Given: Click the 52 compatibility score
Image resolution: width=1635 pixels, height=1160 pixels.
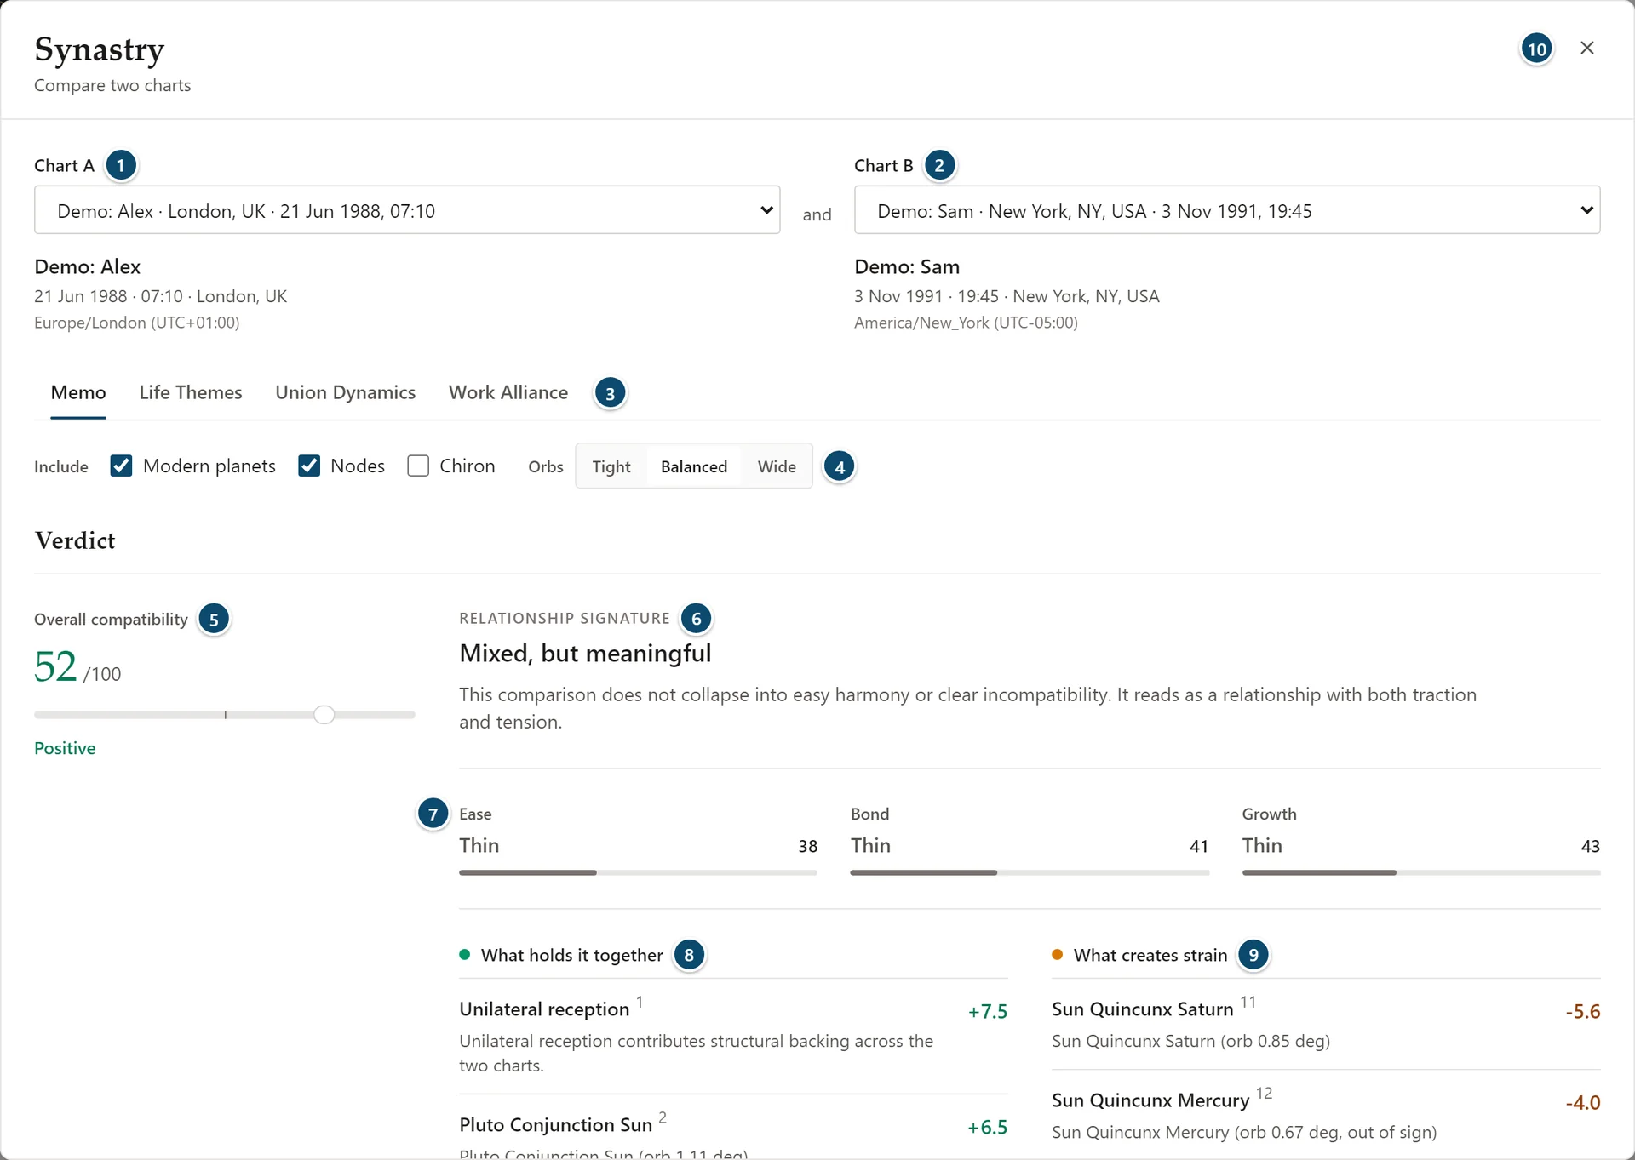Looking at the screenshot, I should pos(55,666).
